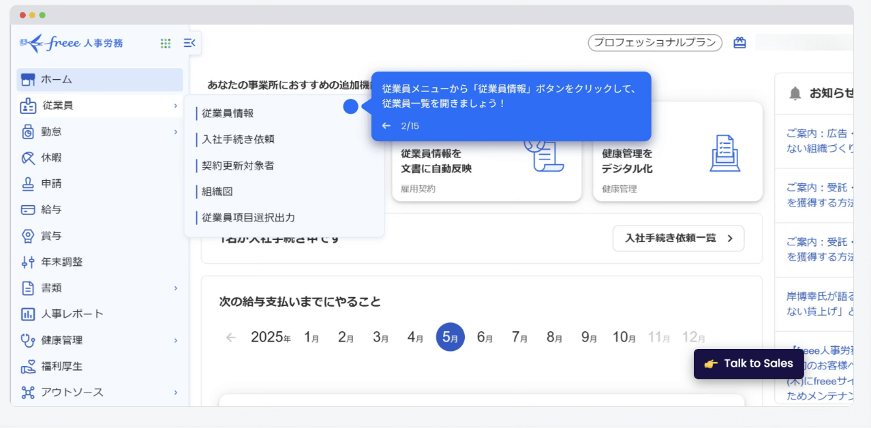The height and width of the screenshot is (428, 871).
Task: Click the 人事レポート chart icon
Action: tap(28, 314)
